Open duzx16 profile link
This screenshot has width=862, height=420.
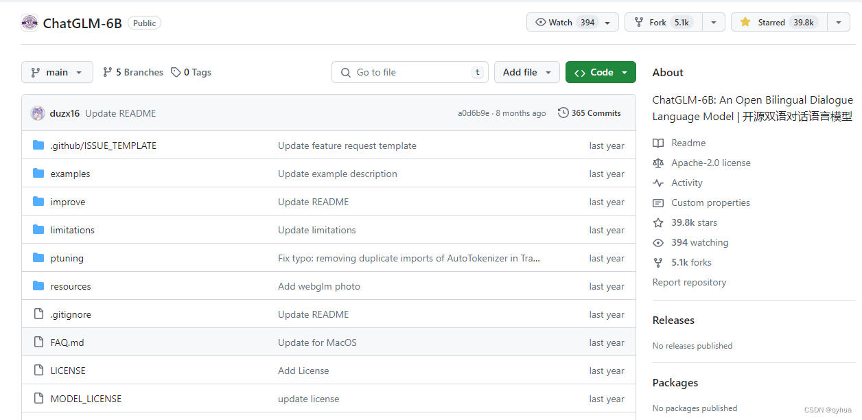tap(65, 113)
